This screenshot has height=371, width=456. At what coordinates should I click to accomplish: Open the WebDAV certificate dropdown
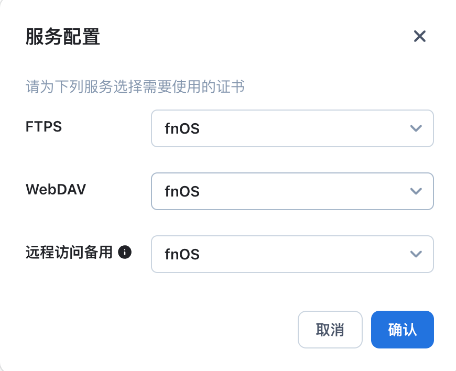click(292, 191)
